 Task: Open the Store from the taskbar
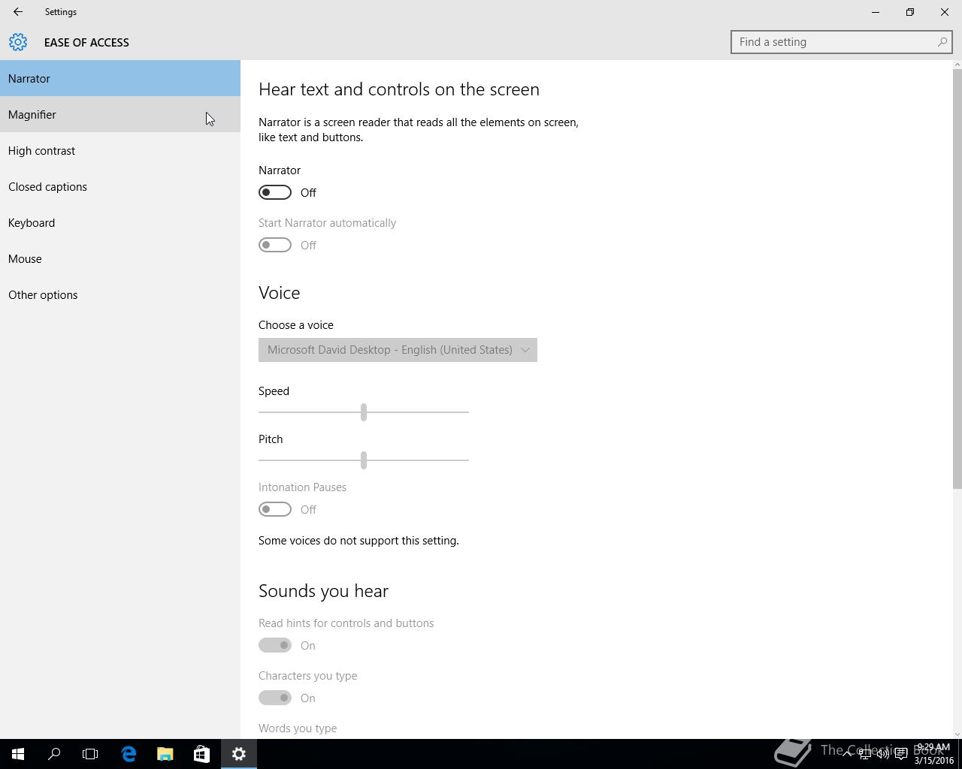[201, 754]
